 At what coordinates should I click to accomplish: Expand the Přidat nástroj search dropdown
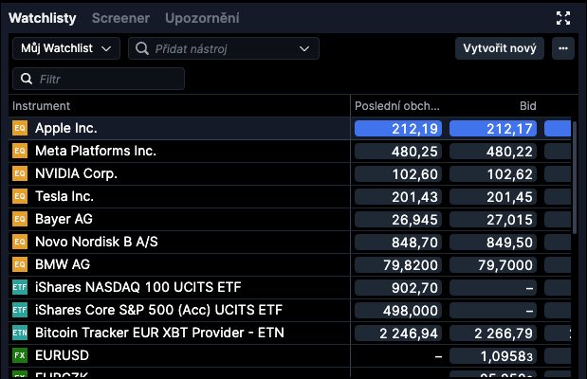304,48
